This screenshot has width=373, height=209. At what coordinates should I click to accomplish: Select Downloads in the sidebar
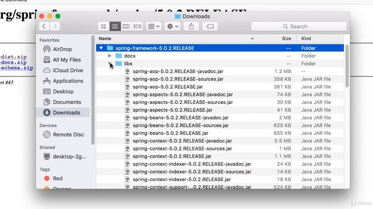(x=63, y=113)
